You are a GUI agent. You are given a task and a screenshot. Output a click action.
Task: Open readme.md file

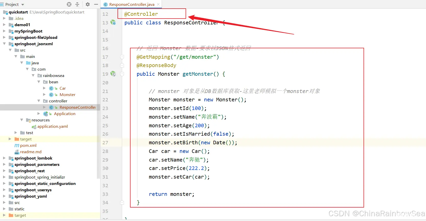tap(31, 152)
